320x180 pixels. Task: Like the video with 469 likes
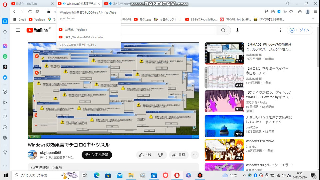pos(145,155)
